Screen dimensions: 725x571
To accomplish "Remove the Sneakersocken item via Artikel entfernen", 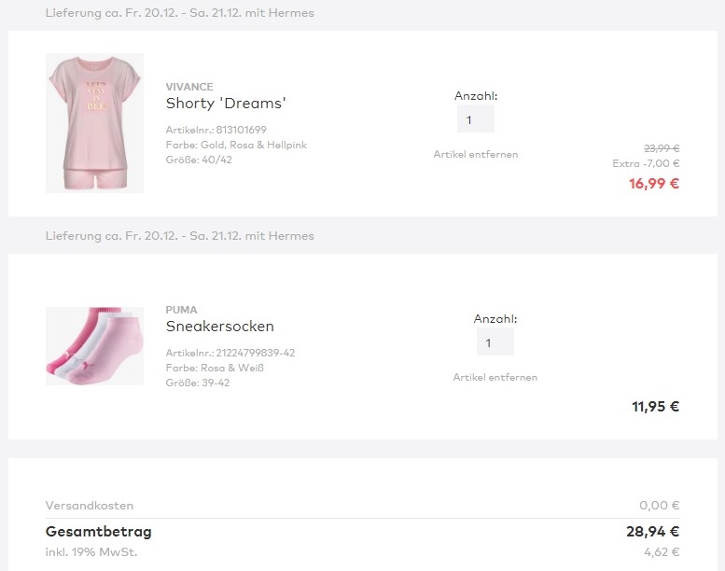I will point(495,377).
